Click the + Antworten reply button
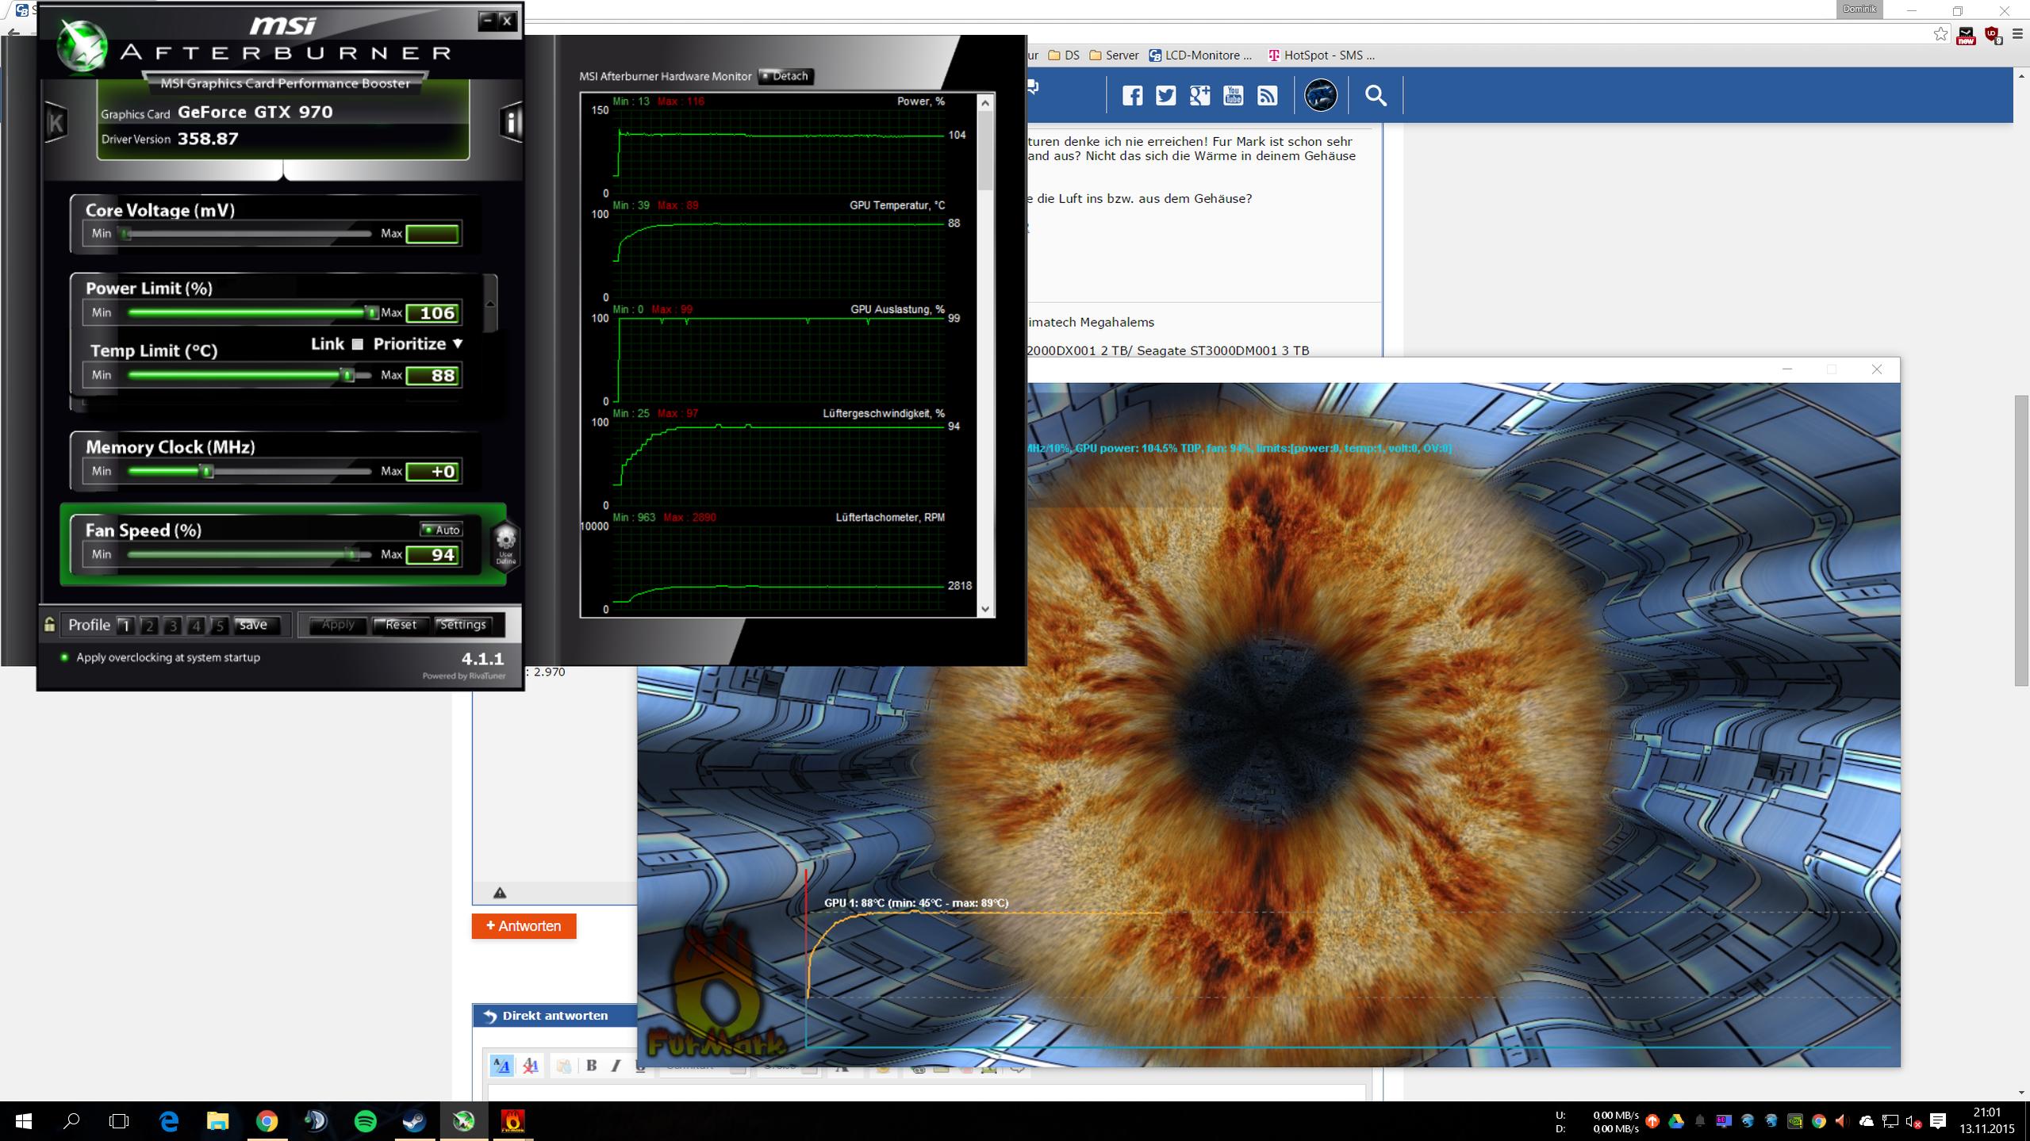Image resolution: width=2030 pixels, height=1141 pixels. tap(524, 926)
